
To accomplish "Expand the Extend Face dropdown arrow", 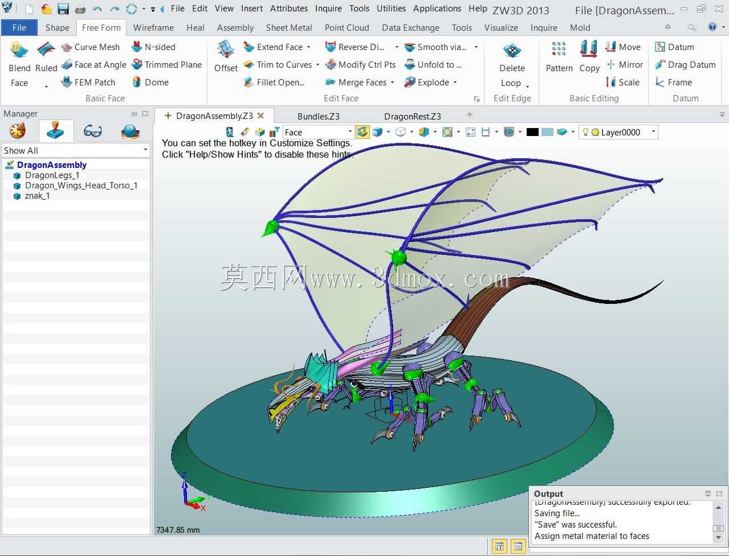I will click(x=309, y=47).
